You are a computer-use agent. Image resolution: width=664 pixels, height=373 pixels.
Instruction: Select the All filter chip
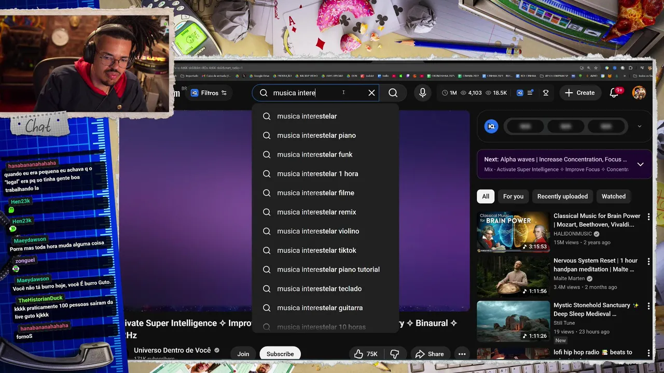(x=486, y=196)
